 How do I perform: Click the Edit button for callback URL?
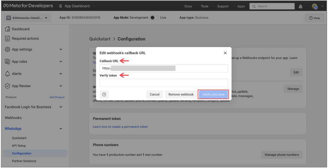pyautogui.click(x=296, y=72)
